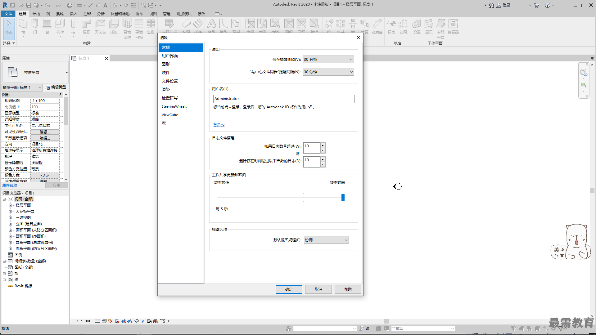Click the work plane Show (显示) tool
The width and height of the screenshot is (596, 335).
[429, 26]
